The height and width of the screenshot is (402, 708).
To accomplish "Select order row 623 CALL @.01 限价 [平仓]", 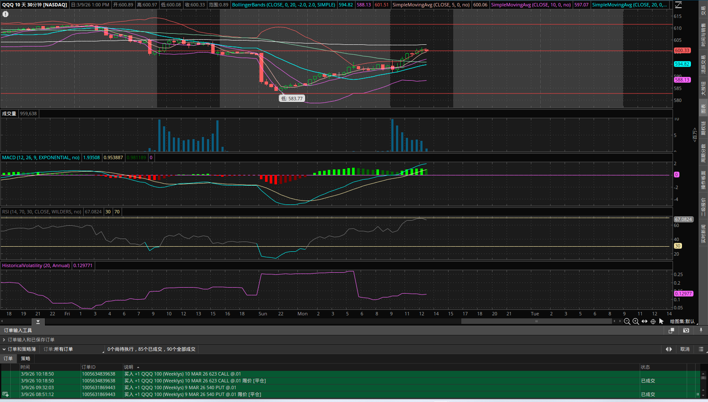I will 350,381.
